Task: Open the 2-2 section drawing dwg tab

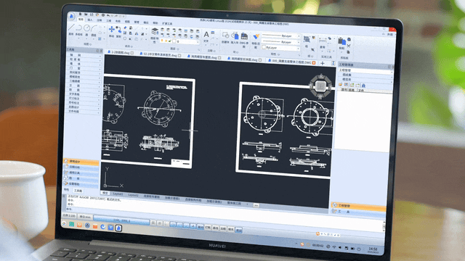Action: coord(121,53)
